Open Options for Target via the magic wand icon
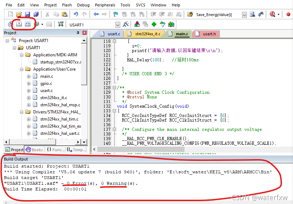This screenshot has height=204, width=293. pos(126,24)
